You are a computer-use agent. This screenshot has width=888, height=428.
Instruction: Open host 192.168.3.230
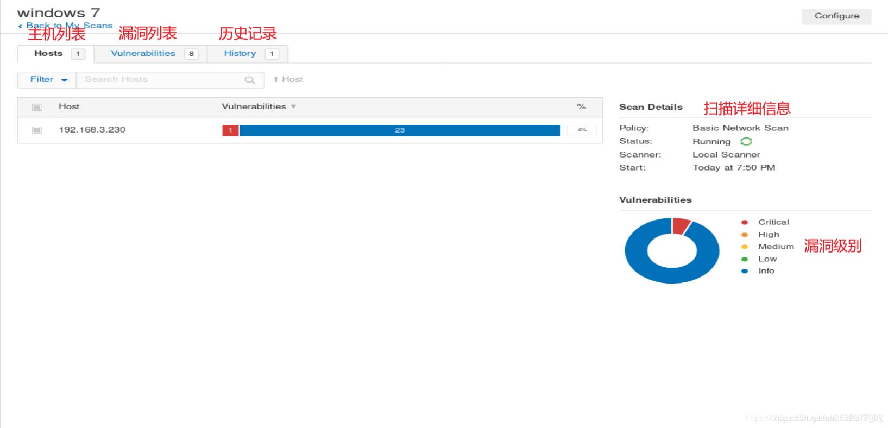point(92,130)
